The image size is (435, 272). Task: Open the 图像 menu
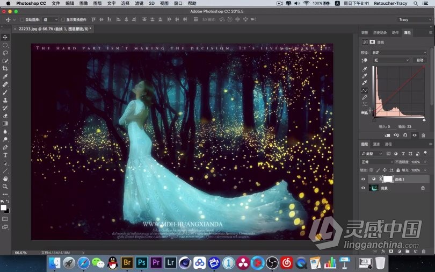[83, 3]
